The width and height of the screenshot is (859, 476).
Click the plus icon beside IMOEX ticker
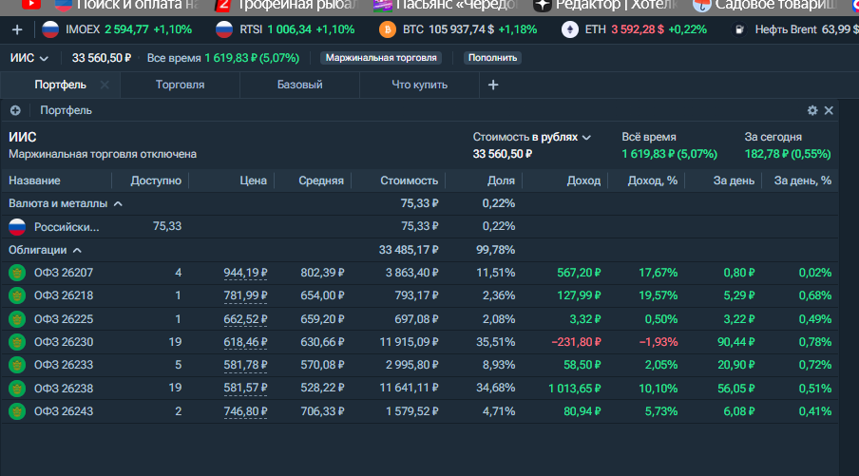point(17,29)
